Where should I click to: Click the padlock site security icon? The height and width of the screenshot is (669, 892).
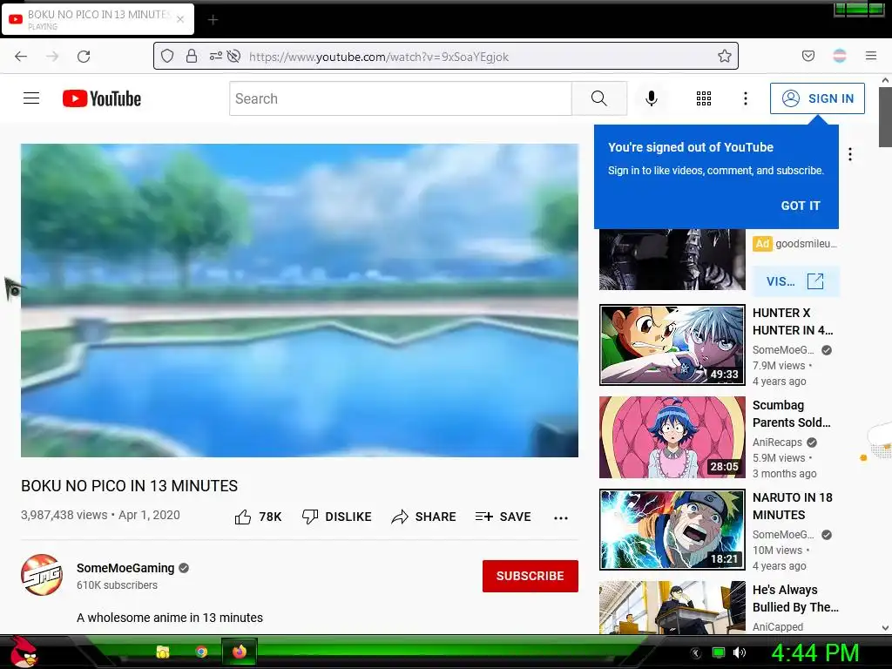point(192,56)
